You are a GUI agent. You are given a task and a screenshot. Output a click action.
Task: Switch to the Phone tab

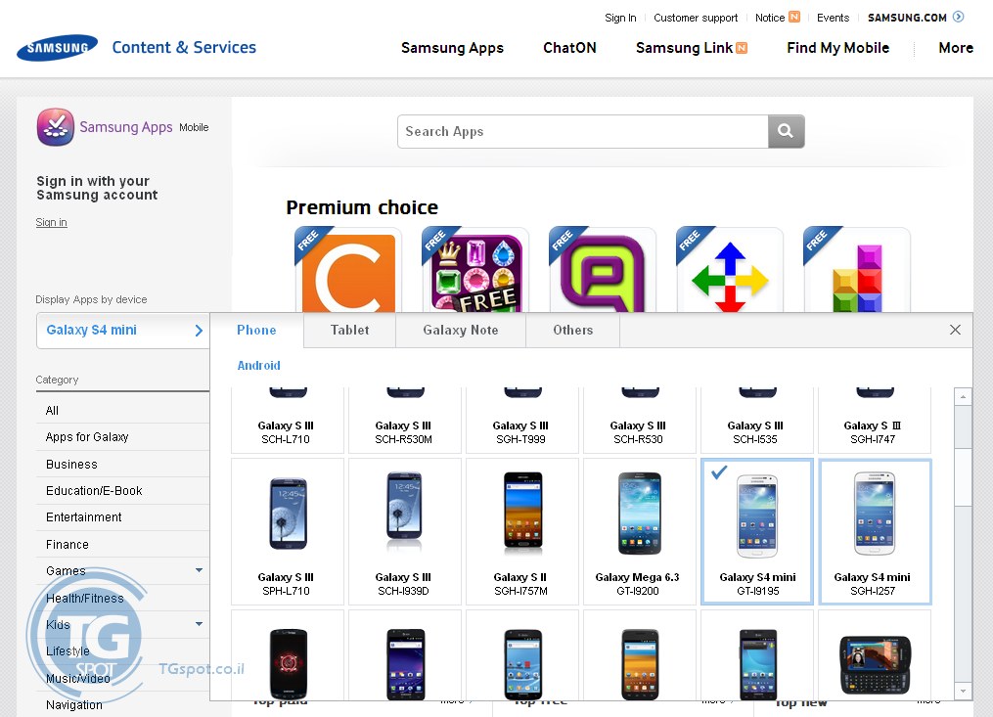256,330
